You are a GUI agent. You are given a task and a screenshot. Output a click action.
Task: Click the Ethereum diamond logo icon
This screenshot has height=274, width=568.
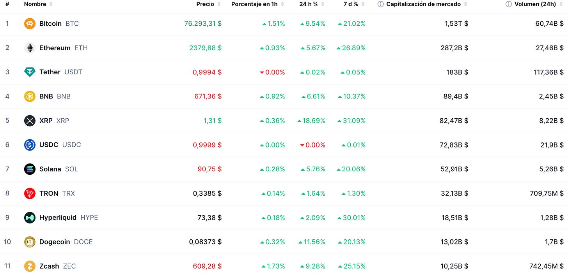pyautogui.click(x=30, y=48)
